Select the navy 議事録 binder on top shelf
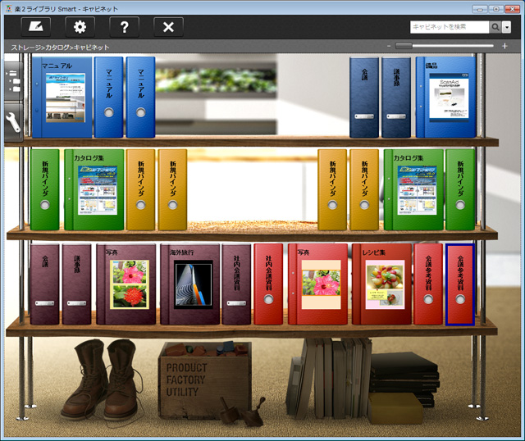Image resolution: width=525 pixels, height=441 pixels. (396, 97)
